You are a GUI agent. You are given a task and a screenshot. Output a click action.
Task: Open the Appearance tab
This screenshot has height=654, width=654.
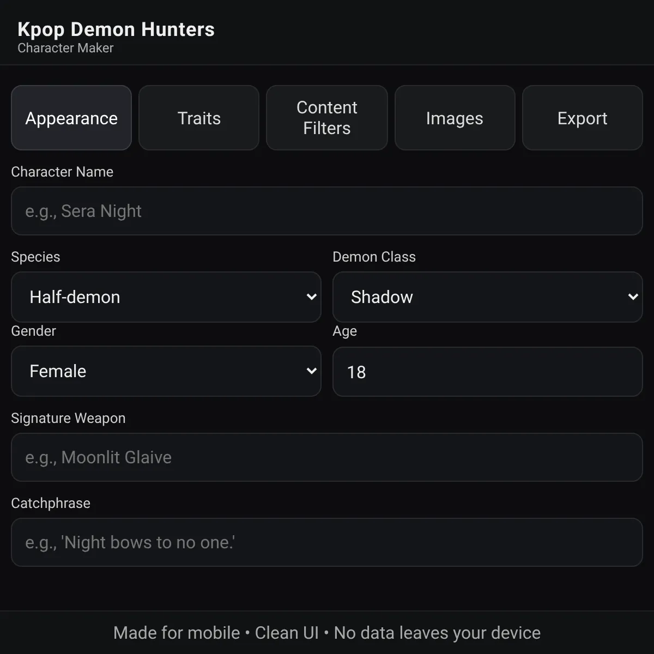71,118
